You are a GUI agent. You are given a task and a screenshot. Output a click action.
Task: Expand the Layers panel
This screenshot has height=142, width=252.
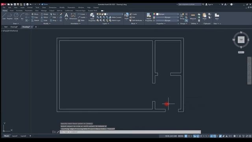[x=106, y=24]
